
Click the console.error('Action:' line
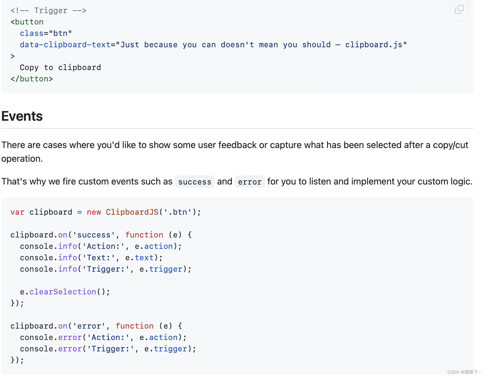pos(103,337)
